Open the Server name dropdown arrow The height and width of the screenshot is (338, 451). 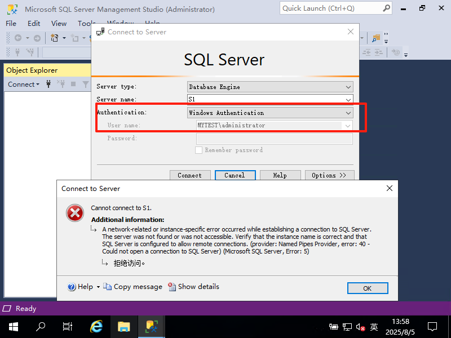click(348, 100)
